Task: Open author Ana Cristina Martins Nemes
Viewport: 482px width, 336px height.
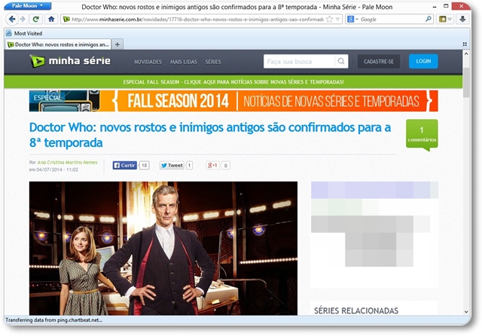Action: [67, 162]
